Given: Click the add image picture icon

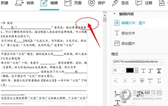Looking at the screenshot, I should point(117,43).
